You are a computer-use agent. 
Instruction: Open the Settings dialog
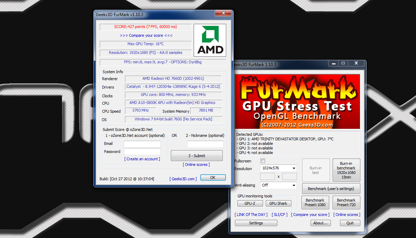[256, 223]
